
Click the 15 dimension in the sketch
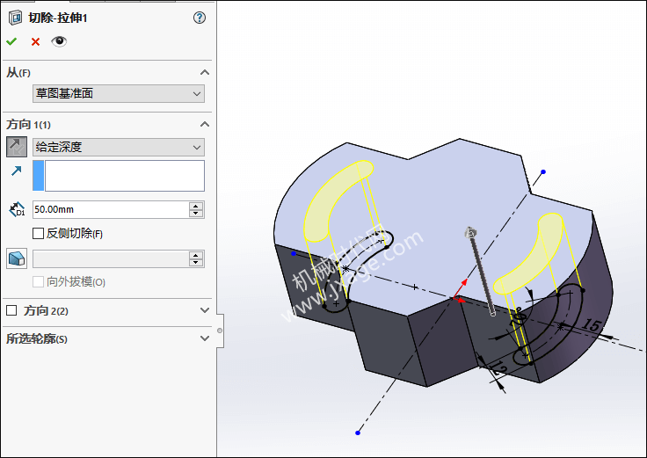pos(592,324)
